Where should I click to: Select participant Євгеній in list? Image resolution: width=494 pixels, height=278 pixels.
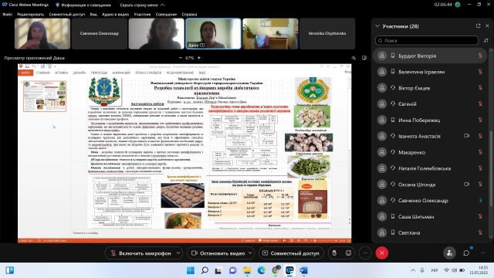click(430, 104)
